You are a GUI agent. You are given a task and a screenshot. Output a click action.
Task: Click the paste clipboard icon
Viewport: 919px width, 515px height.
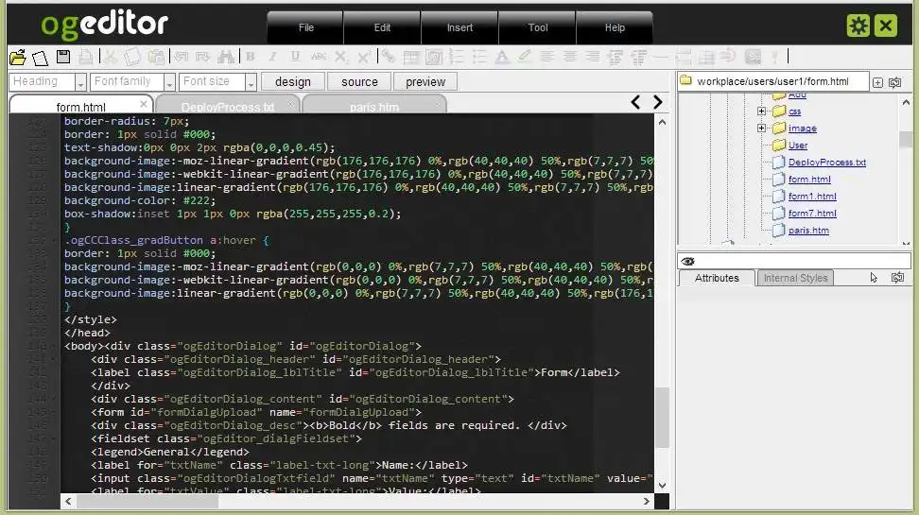156,57
